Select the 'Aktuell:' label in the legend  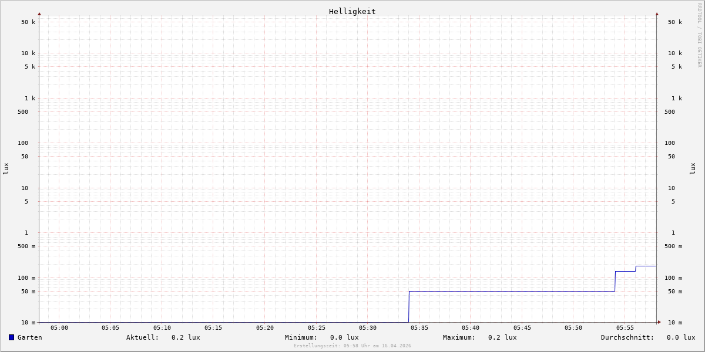(x=143, y=337)
